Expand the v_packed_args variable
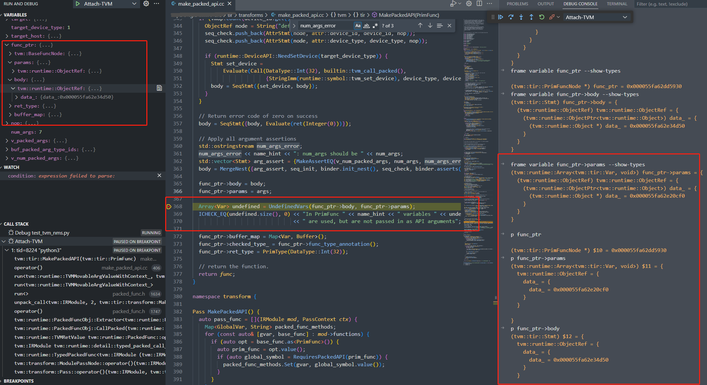 tap(7, 141)
